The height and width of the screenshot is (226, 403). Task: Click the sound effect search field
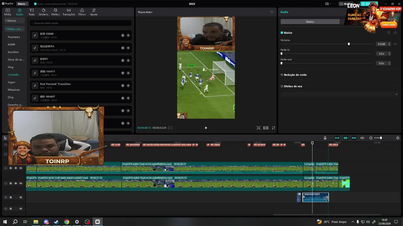tap(81, 23)
